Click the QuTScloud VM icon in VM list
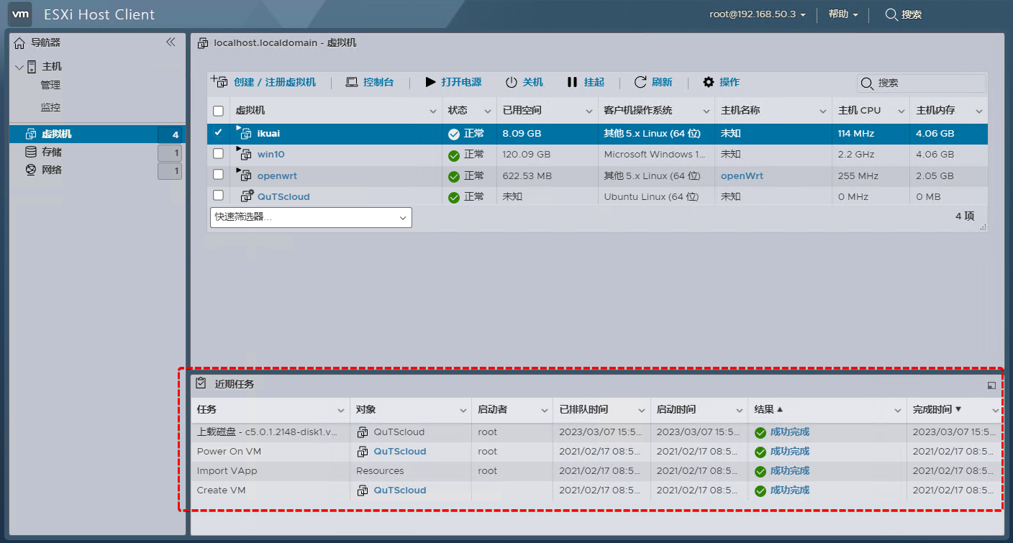The width and height of the screenshot is (1013, 543). pos(247,196)
